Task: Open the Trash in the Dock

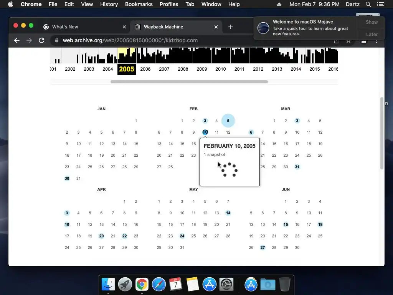Action: tap(285, 284)
